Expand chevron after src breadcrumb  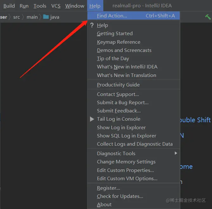[23, 17]
